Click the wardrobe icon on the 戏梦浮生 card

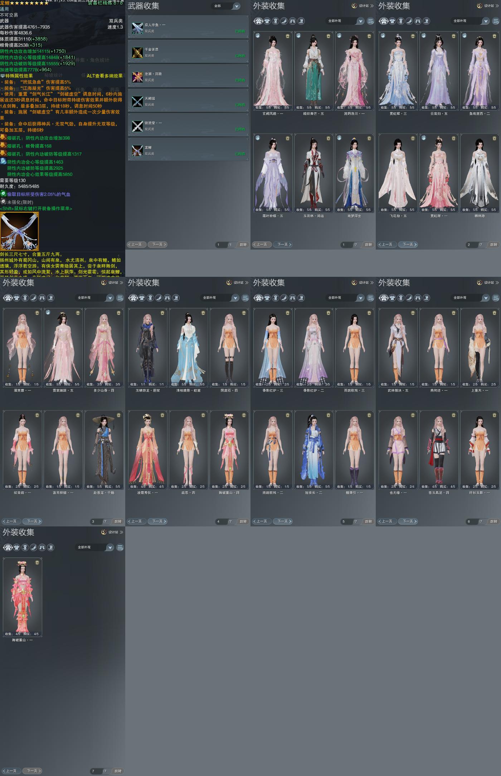pos(339,138)
